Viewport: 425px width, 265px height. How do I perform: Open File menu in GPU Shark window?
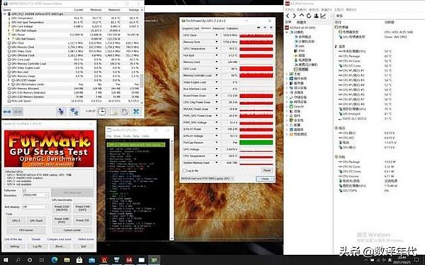109,136
